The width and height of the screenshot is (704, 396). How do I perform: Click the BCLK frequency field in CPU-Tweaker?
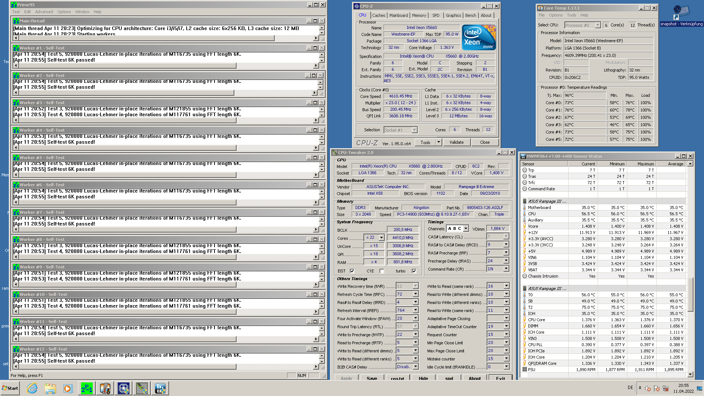403,230
